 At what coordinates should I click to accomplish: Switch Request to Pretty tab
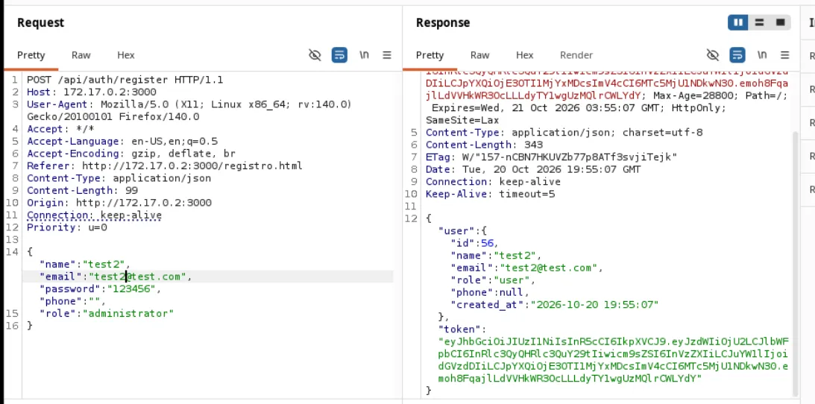(x=31, y=55)
